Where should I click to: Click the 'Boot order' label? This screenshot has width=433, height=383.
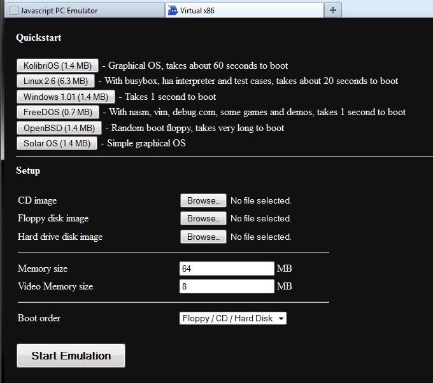pos(39,318)
